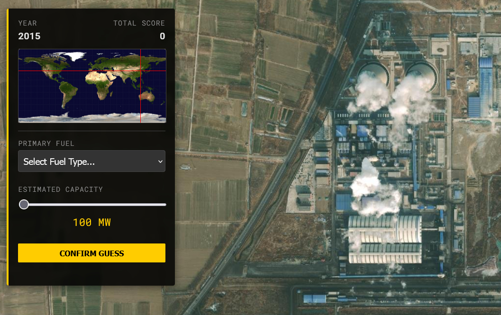Click the 100 MW capacity readout
Screen dimensions: 501x315
click(x=91, y=222)
